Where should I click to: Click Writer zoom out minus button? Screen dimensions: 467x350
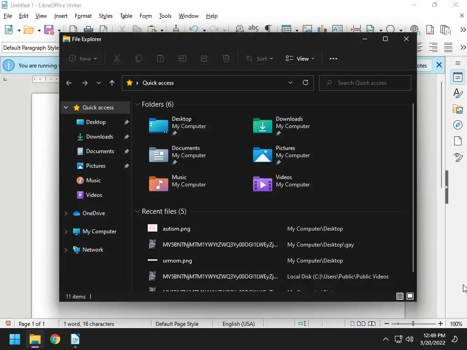[x=387, y=324]
